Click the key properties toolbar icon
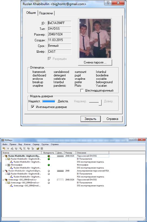The width and height of the screenshot is (147, 222). point(33,149)
